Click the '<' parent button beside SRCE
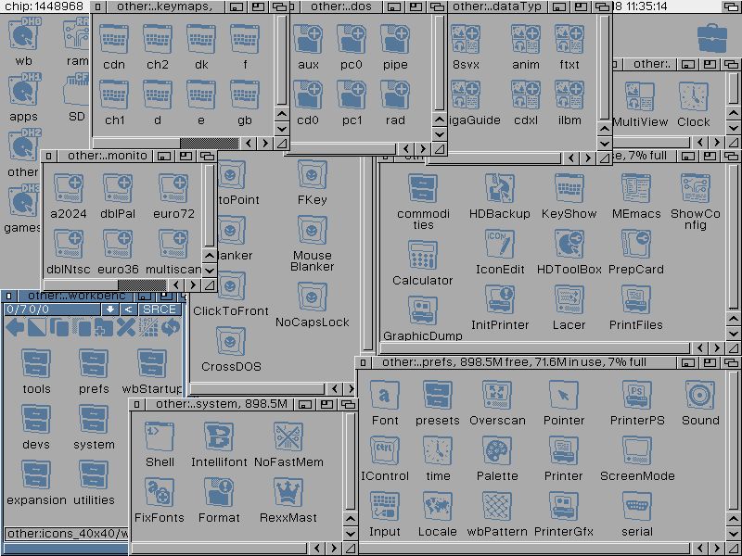Viewport: 742px width, 556px height. (x=128, y=310)
